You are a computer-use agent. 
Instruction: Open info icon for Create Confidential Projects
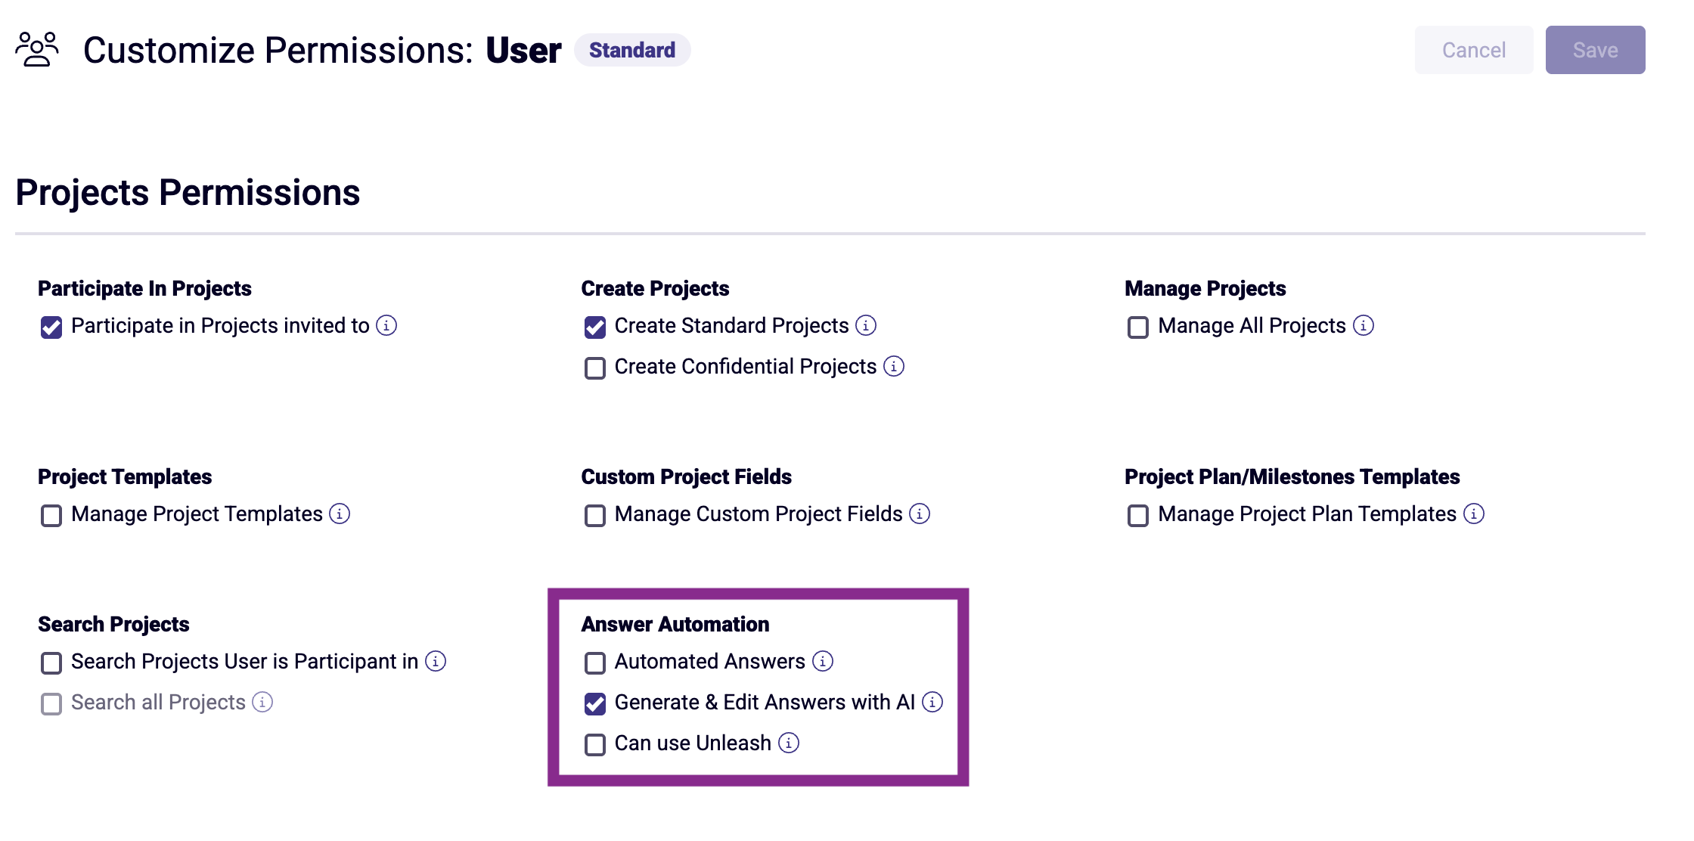pos(894,366)
